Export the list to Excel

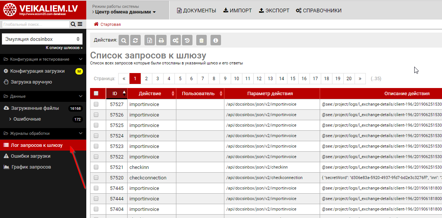point(150,40)
